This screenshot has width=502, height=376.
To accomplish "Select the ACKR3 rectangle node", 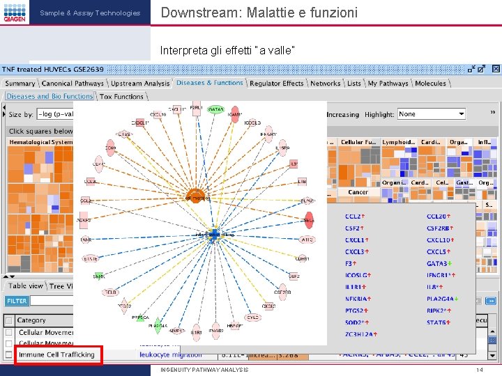I will click(x=84, y=220).
